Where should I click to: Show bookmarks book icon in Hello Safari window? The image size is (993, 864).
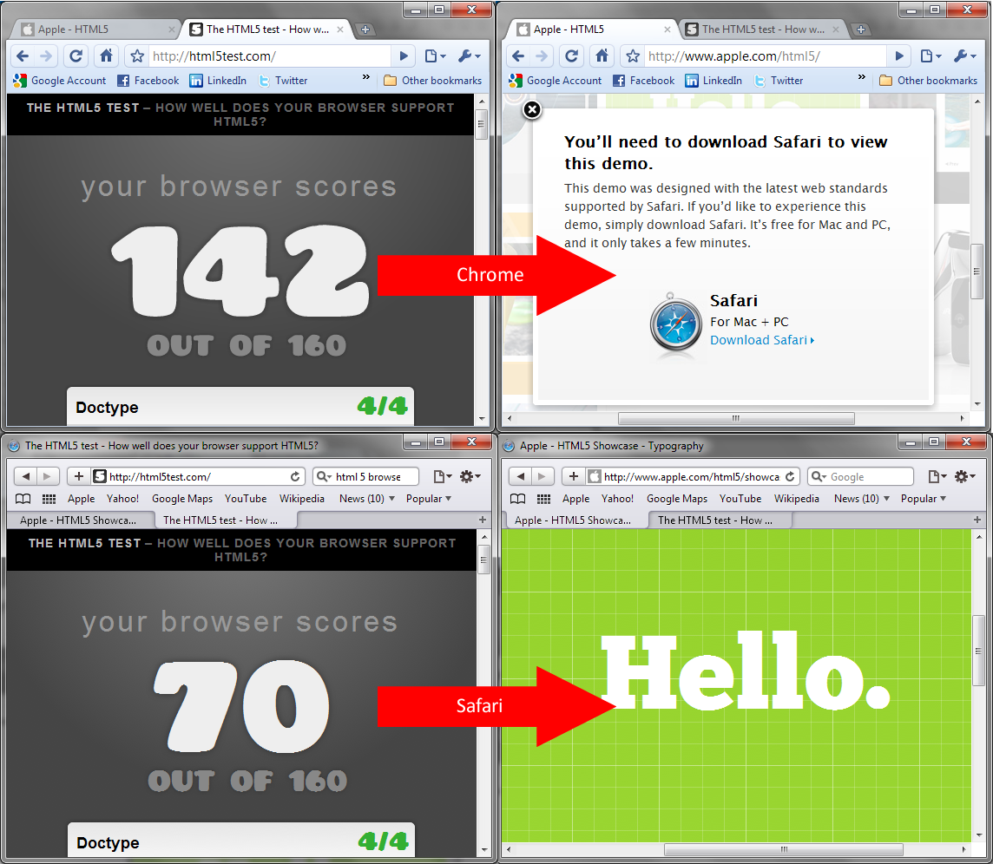click(517, 499)
